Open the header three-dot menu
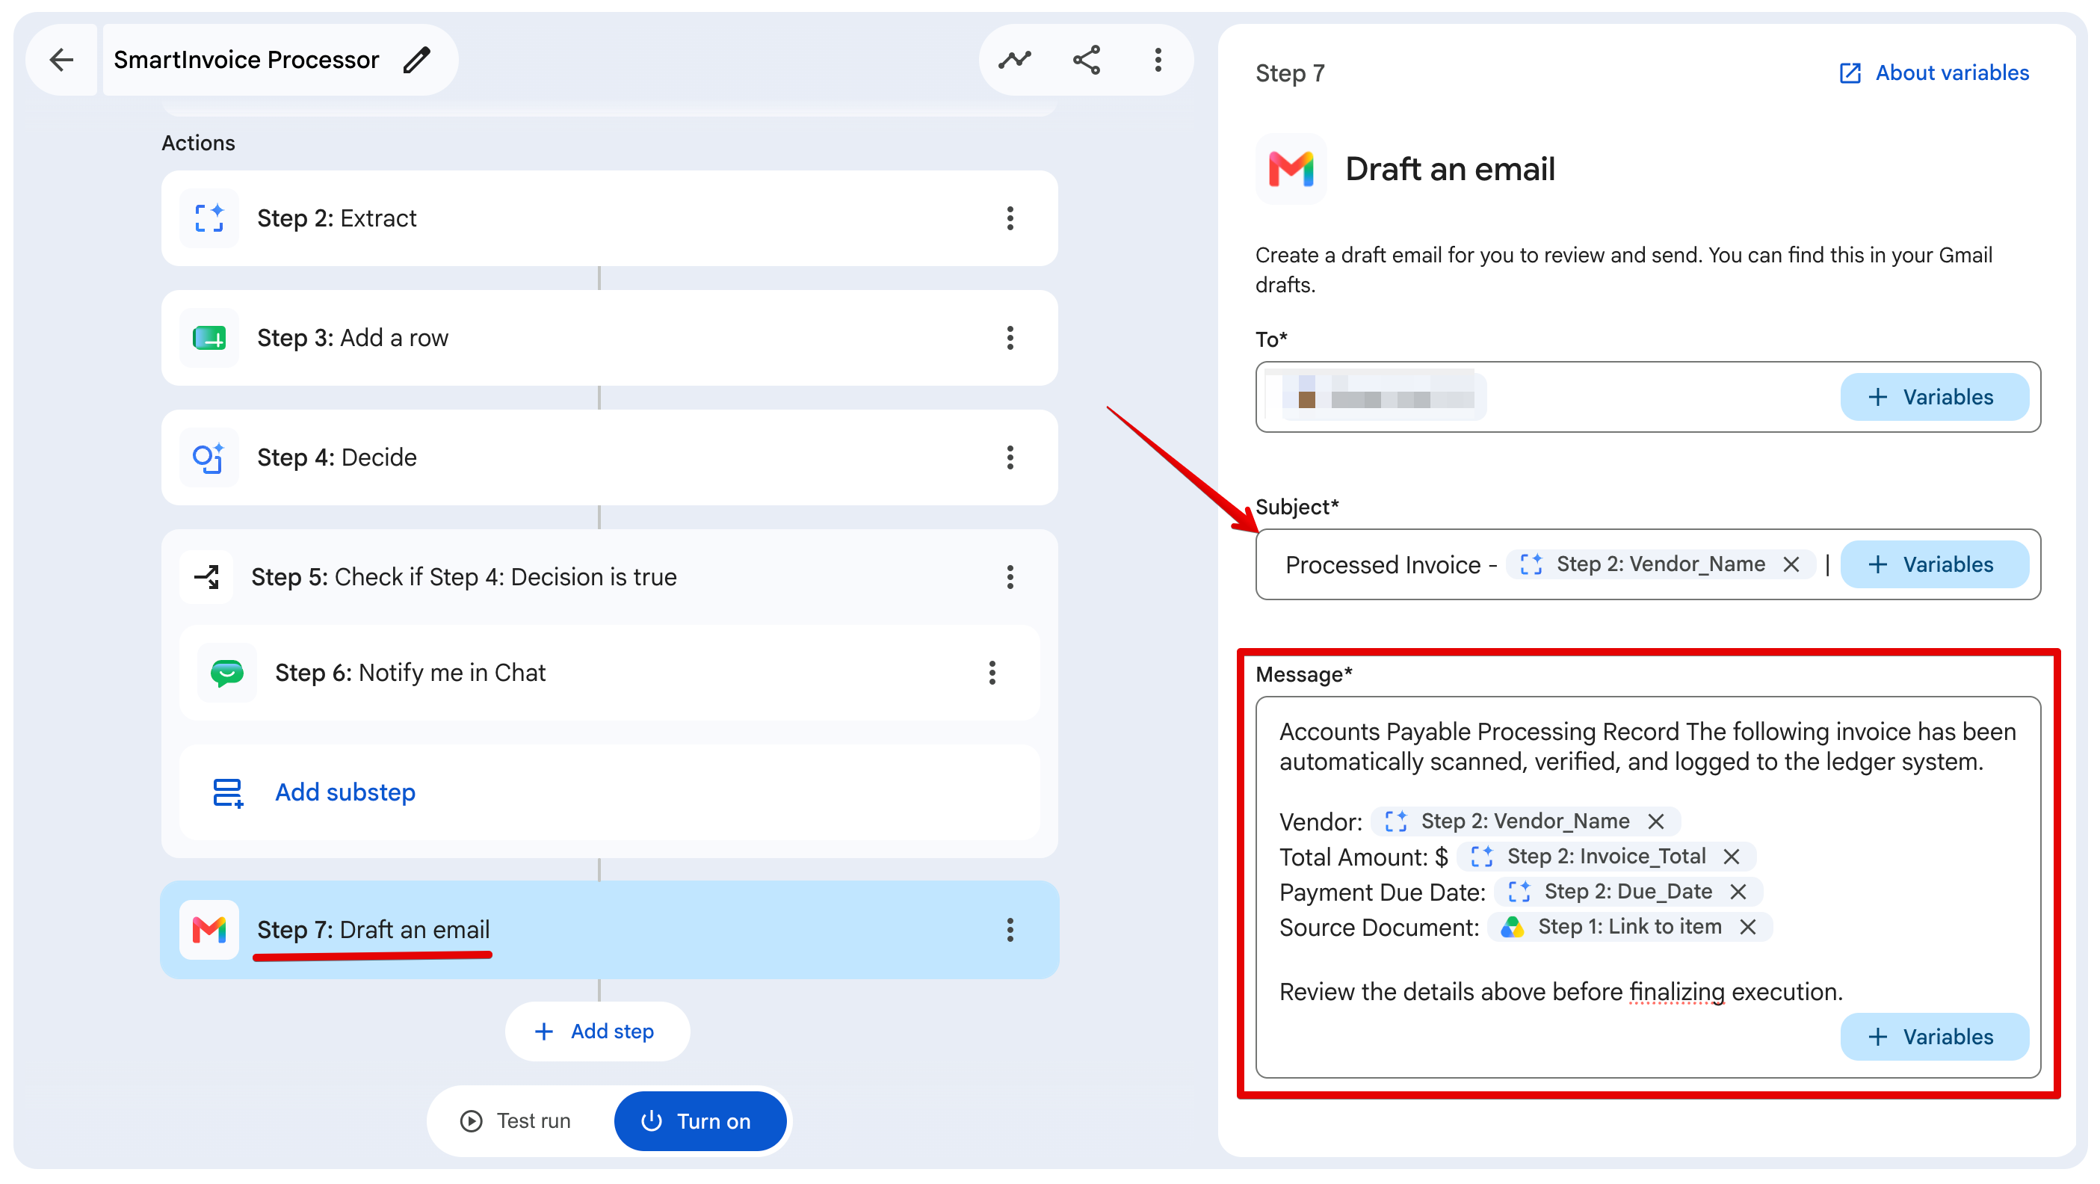Screen dimensions: 2100x1184 [x=1158, y=60]
